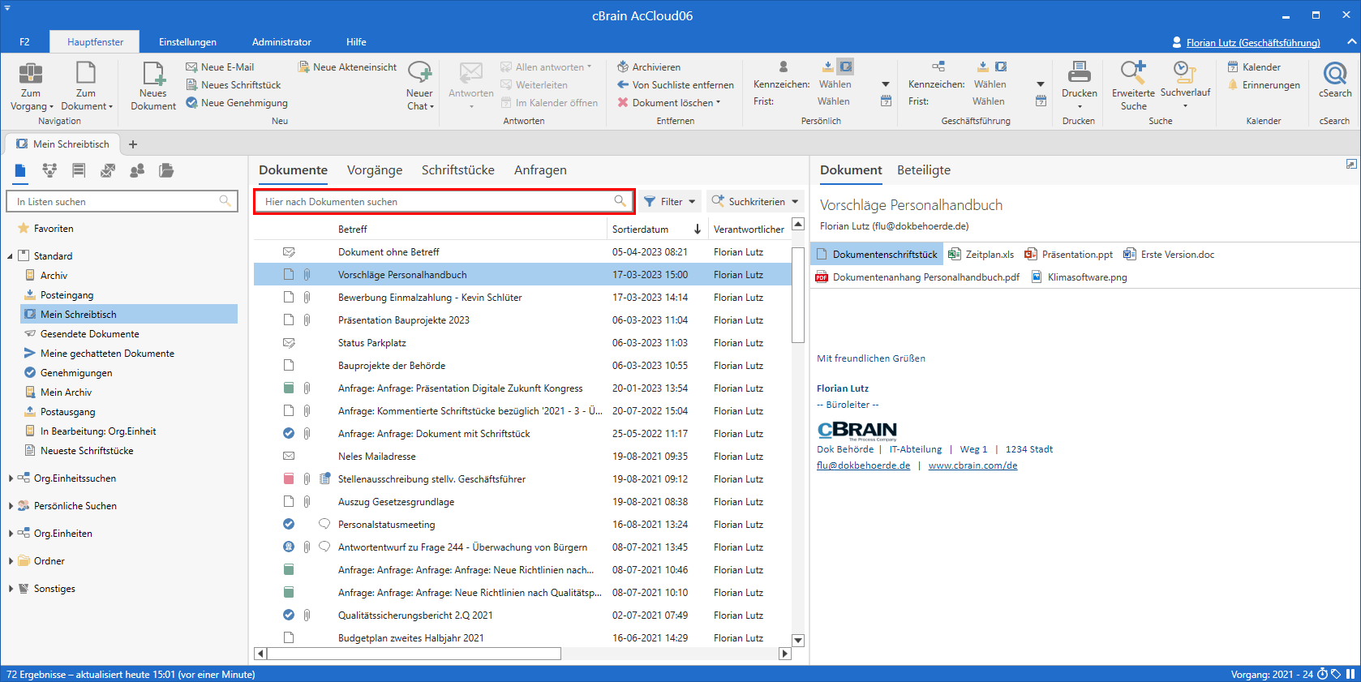Open the Filter dropdown

(670, 201)
